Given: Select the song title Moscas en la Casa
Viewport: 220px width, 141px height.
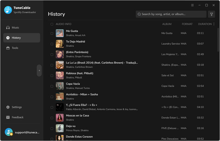Looking at the screenshot, I should coord(78,115).
